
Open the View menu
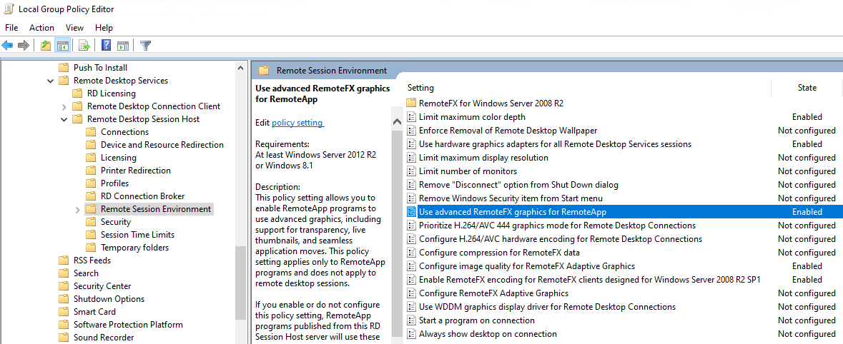coord(75,27)
